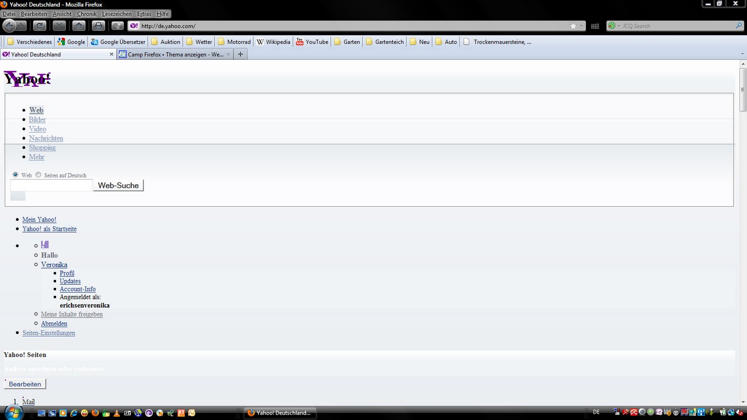Open the Seiten-Einstellungen link
747x420 pixels.
point(49,333)
